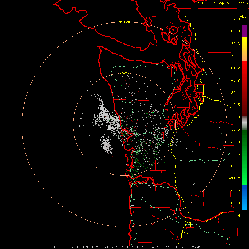Click the -16.5 legend value

pyautogui.click(x=234, y=129)
